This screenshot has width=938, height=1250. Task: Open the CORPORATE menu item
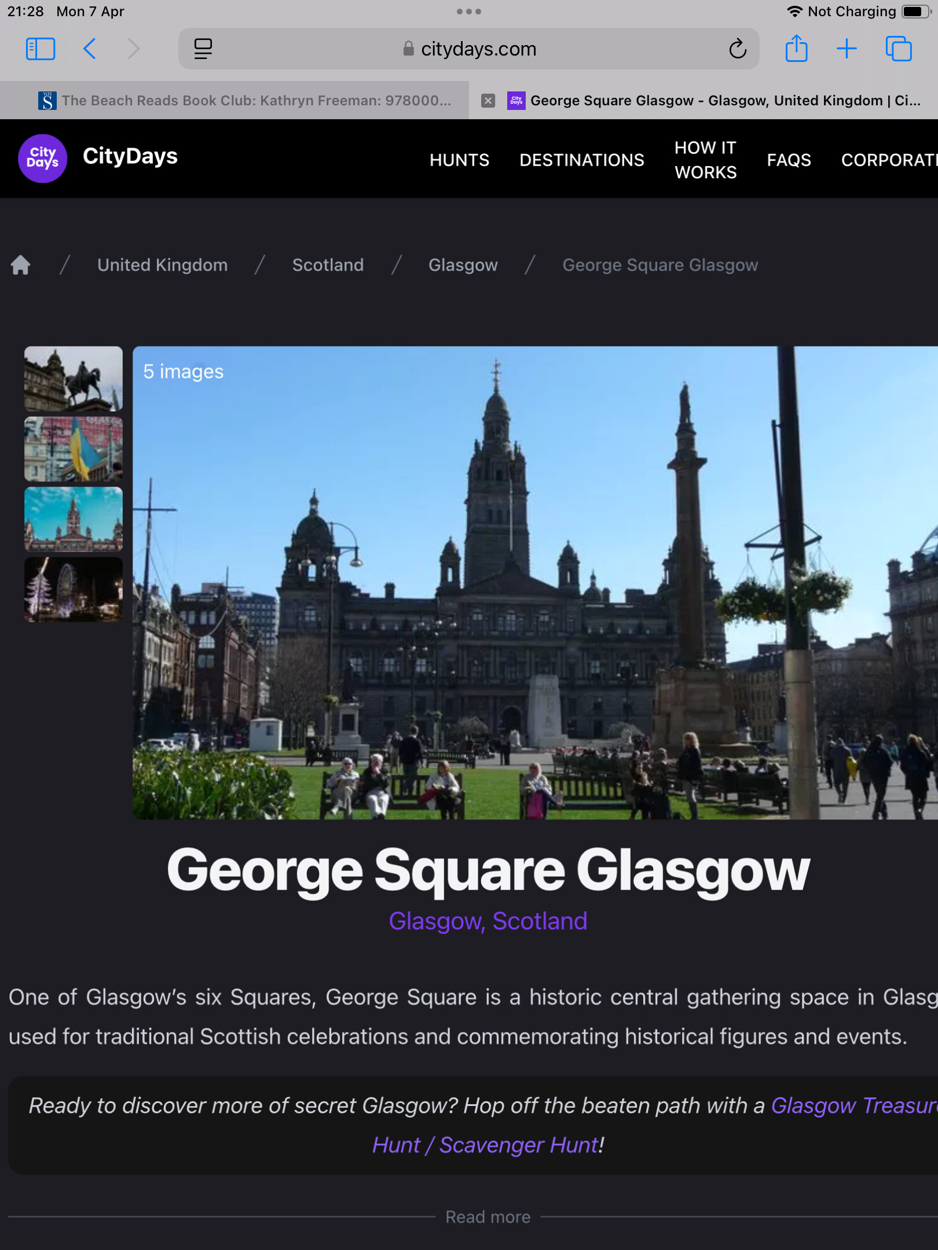pyautogui.click(x=889, y=160)
